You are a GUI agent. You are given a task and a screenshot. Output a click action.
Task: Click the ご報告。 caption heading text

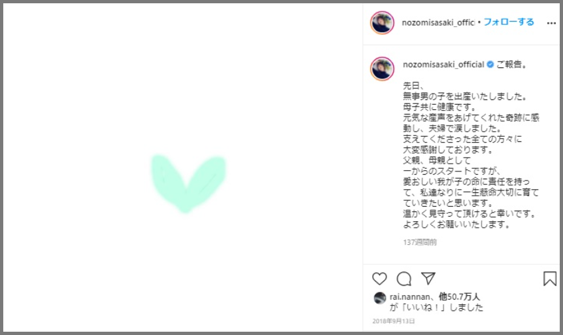[x=511, y=65]
